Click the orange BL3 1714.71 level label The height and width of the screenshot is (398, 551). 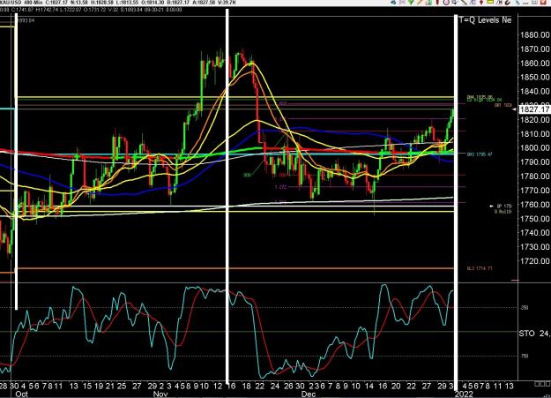click(480, 268)
